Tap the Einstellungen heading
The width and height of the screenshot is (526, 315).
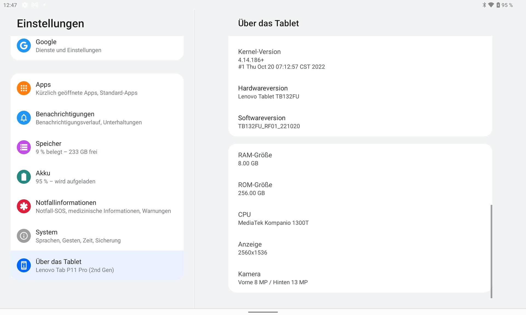[50, 24]
